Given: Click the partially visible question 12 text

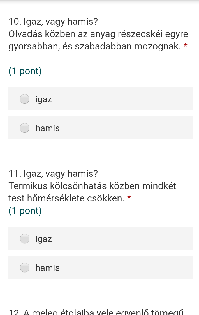Looking at the screenshot, I should pyautogui.click(x=97, y=312).
